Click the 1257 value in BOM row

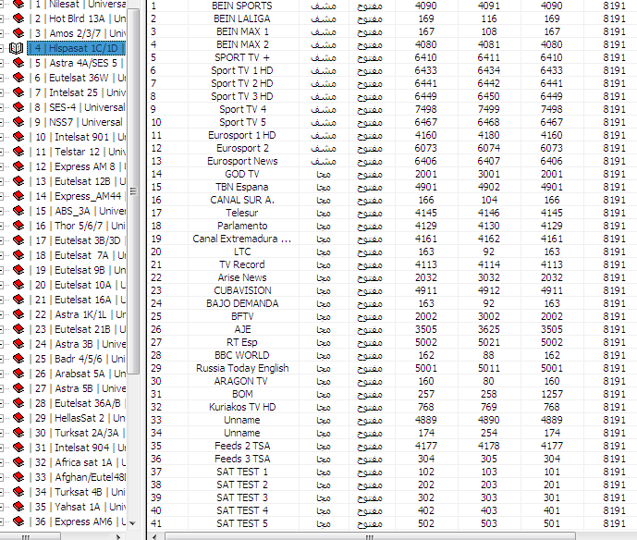551,394
